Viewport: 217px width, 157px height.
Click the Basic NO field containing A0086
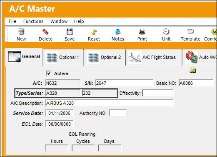coord(196,83)
